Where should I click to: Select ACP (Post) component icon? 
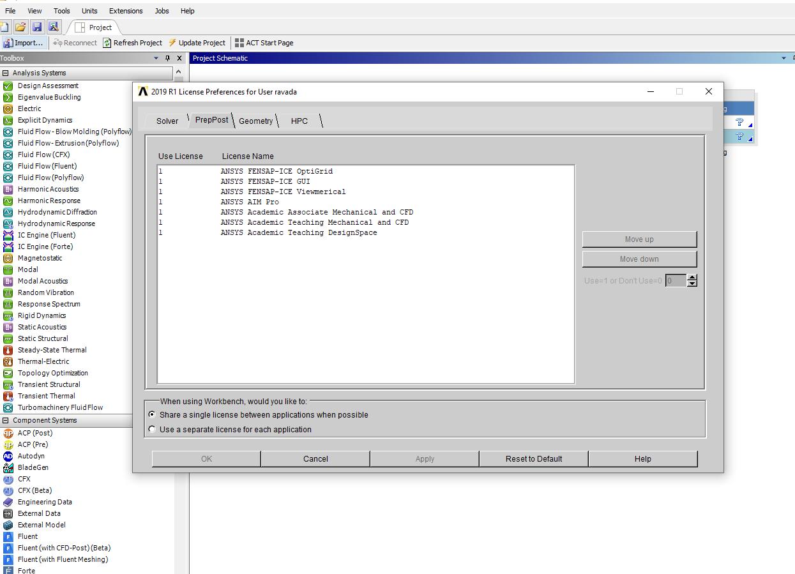[x=8, y=433]
